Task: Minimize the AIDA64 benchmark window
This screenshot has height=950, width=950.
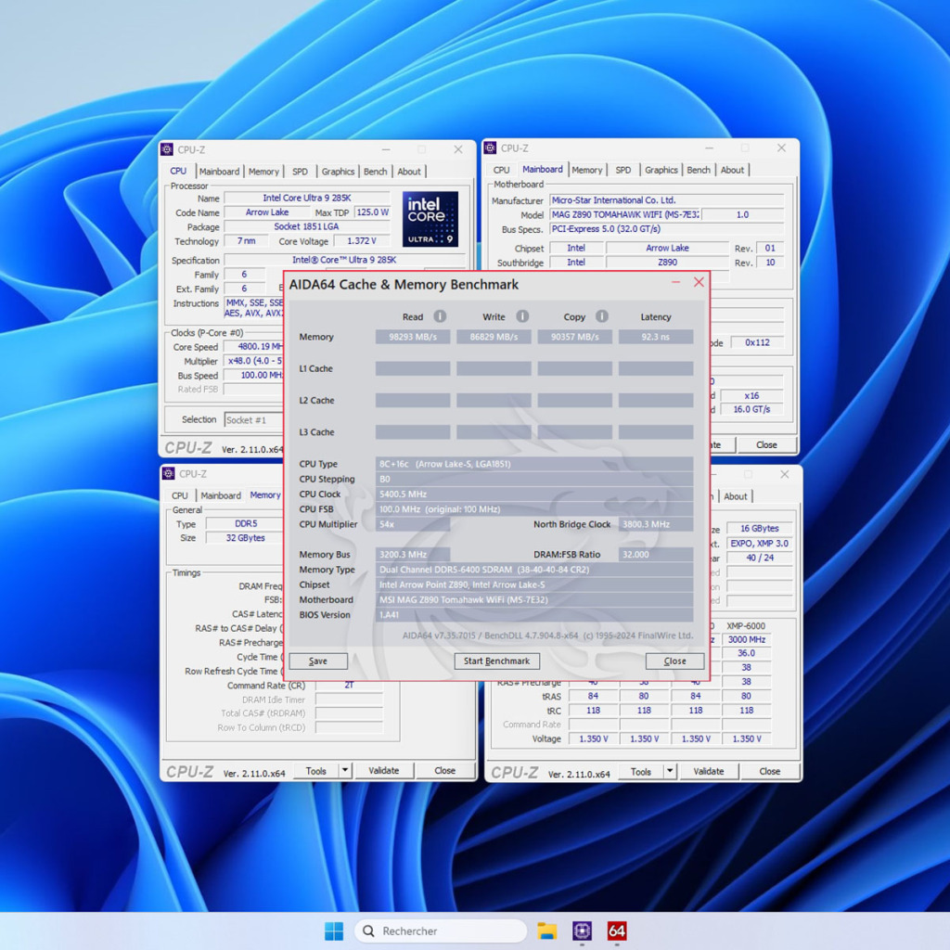Action: [x=675, y=282]
